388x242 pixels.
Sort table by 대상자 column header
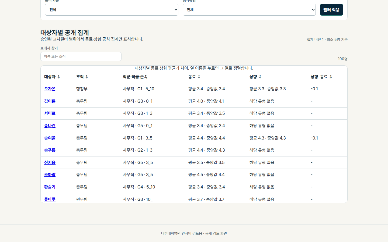click(x=52, y=77)
